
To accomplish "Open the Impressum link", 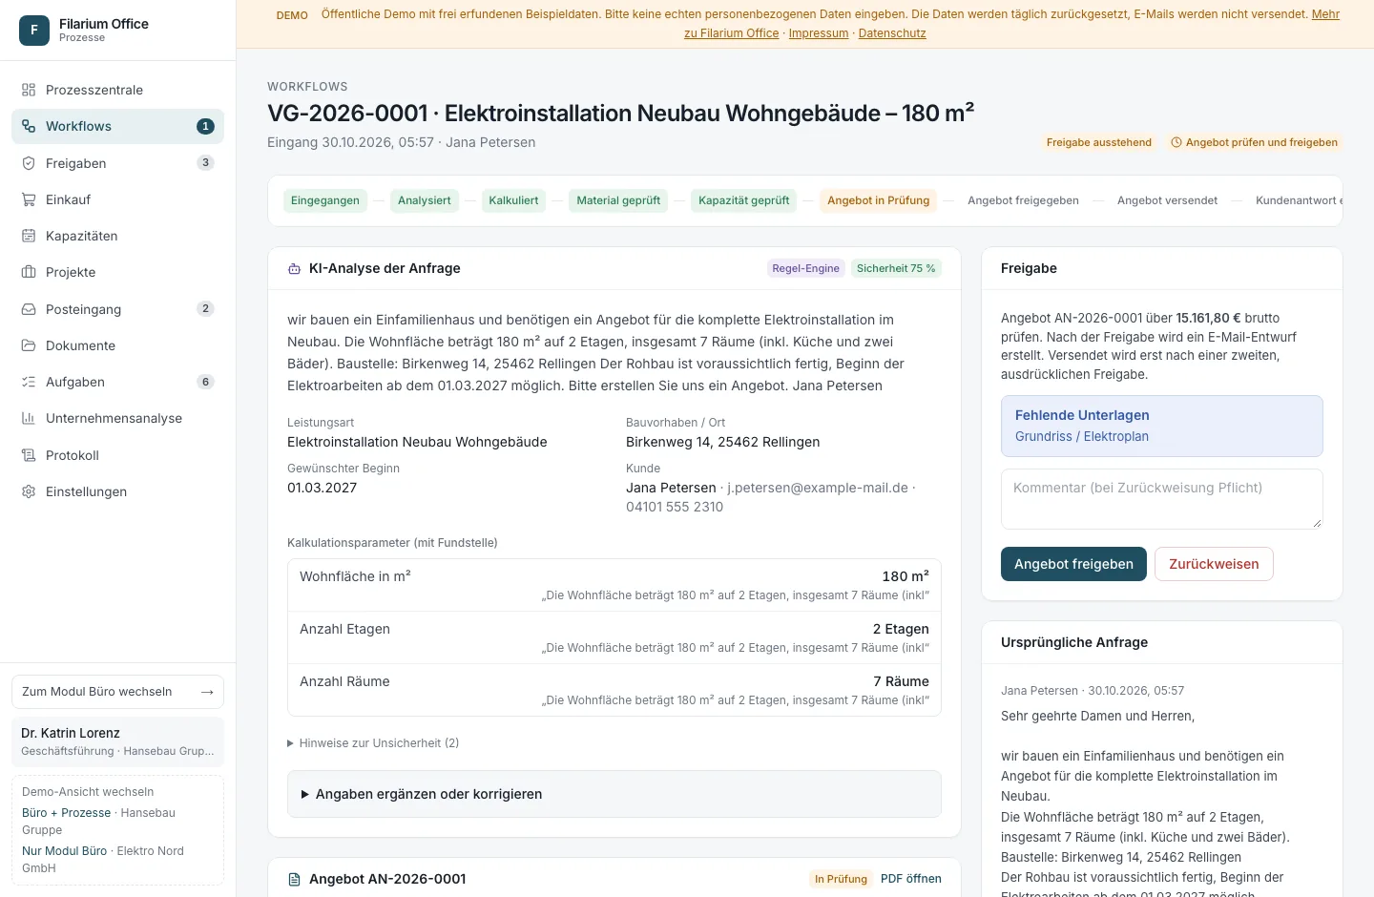I will tap(819, 33).
